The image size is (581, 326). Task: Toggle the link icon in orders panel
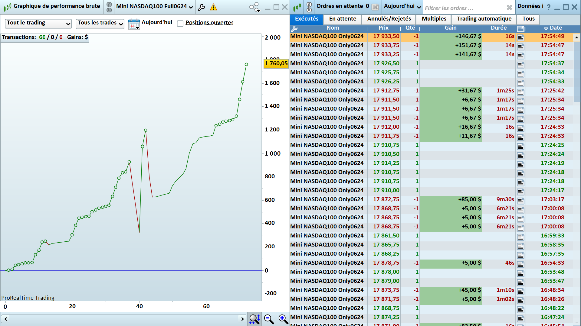point(309,7)
